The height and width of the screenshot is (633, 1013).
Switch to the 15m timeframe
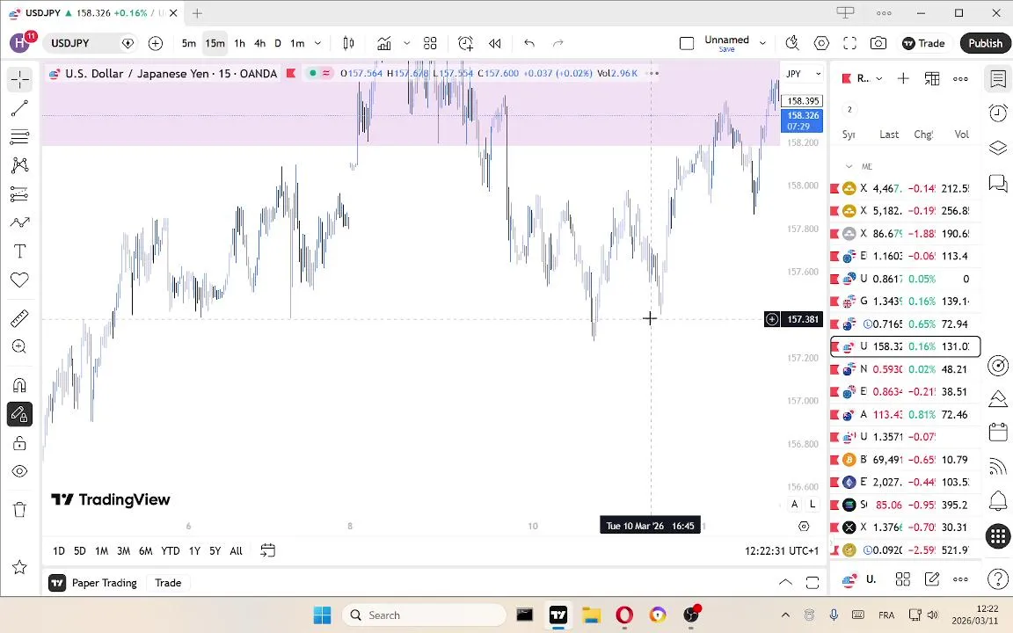pyautogui.click(x=215, y=43)
